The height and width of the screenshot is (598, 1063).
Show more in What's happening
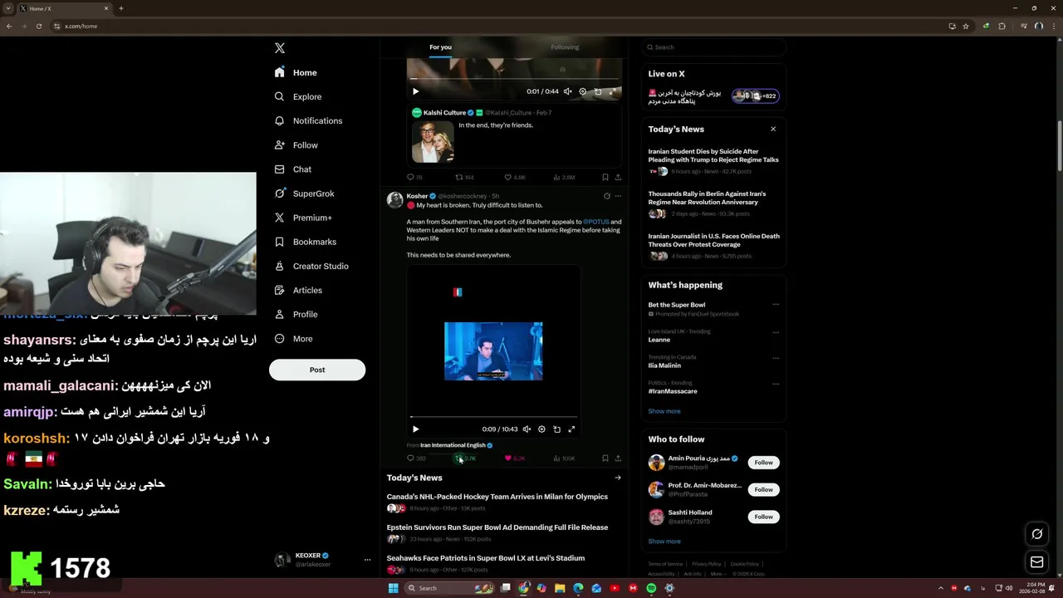coord(664,411)
